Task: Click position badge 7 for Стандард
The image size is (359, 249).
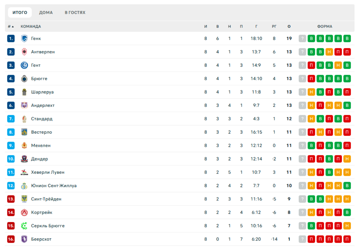Action: click(x=11, y=119)
